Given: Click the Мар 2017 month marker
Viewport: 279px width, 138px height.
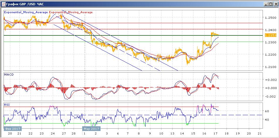Looking at the screenshot, I should pyautogui.click(x=91, y=129).
